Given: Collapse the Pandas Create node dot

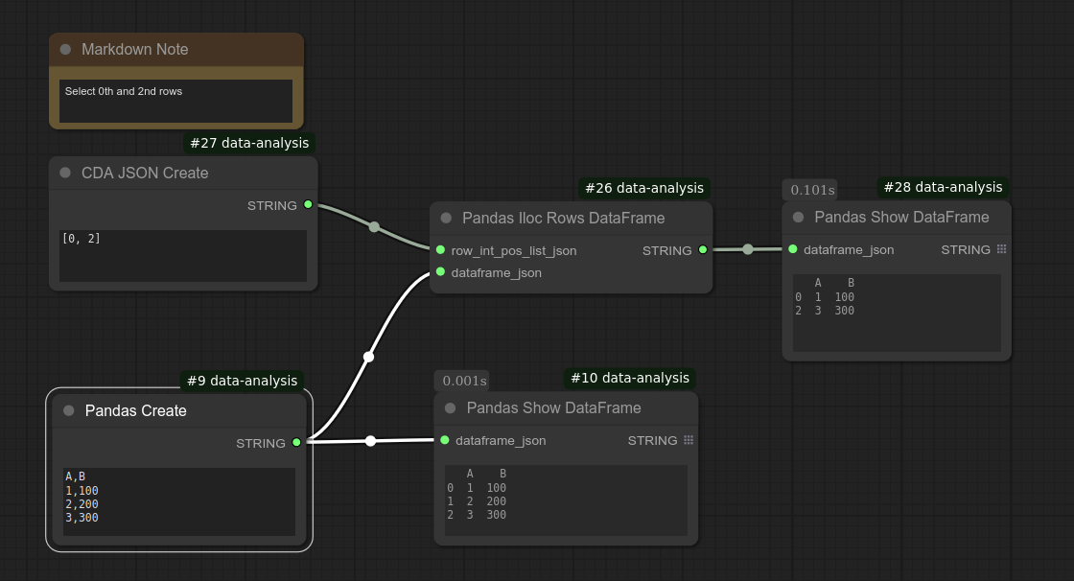Looking at the screenshot, I should click(69, 410).
